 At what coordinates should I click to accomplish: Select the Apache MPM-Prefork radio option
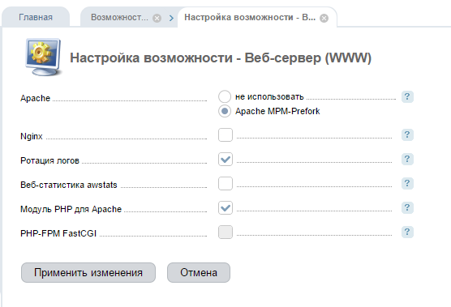[x=225, y=111]
